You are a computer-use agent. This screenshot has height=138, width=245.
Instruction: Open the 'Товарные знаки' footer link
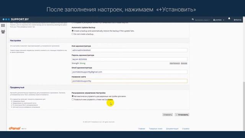(156, 129)
